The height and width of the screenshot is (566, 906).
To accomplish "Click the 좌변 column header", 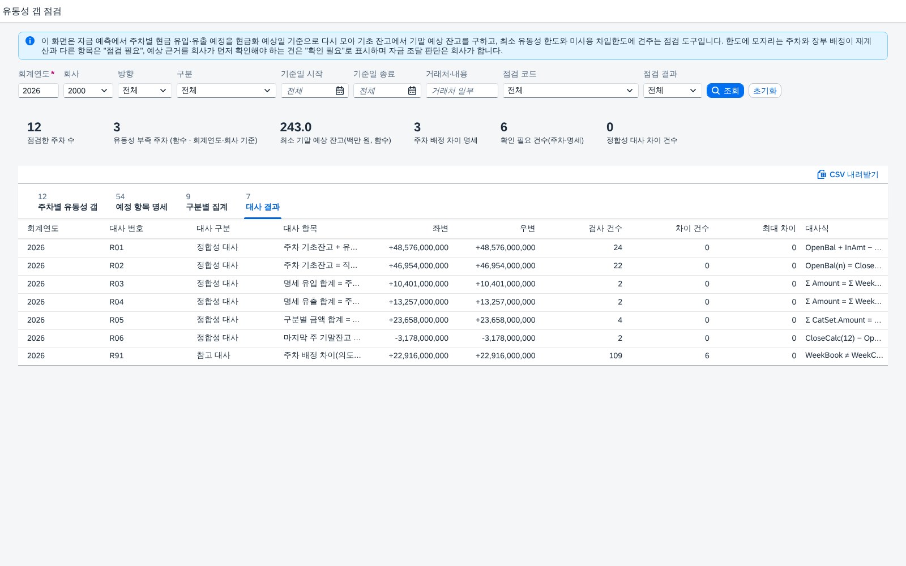I will tap(440, 229).
